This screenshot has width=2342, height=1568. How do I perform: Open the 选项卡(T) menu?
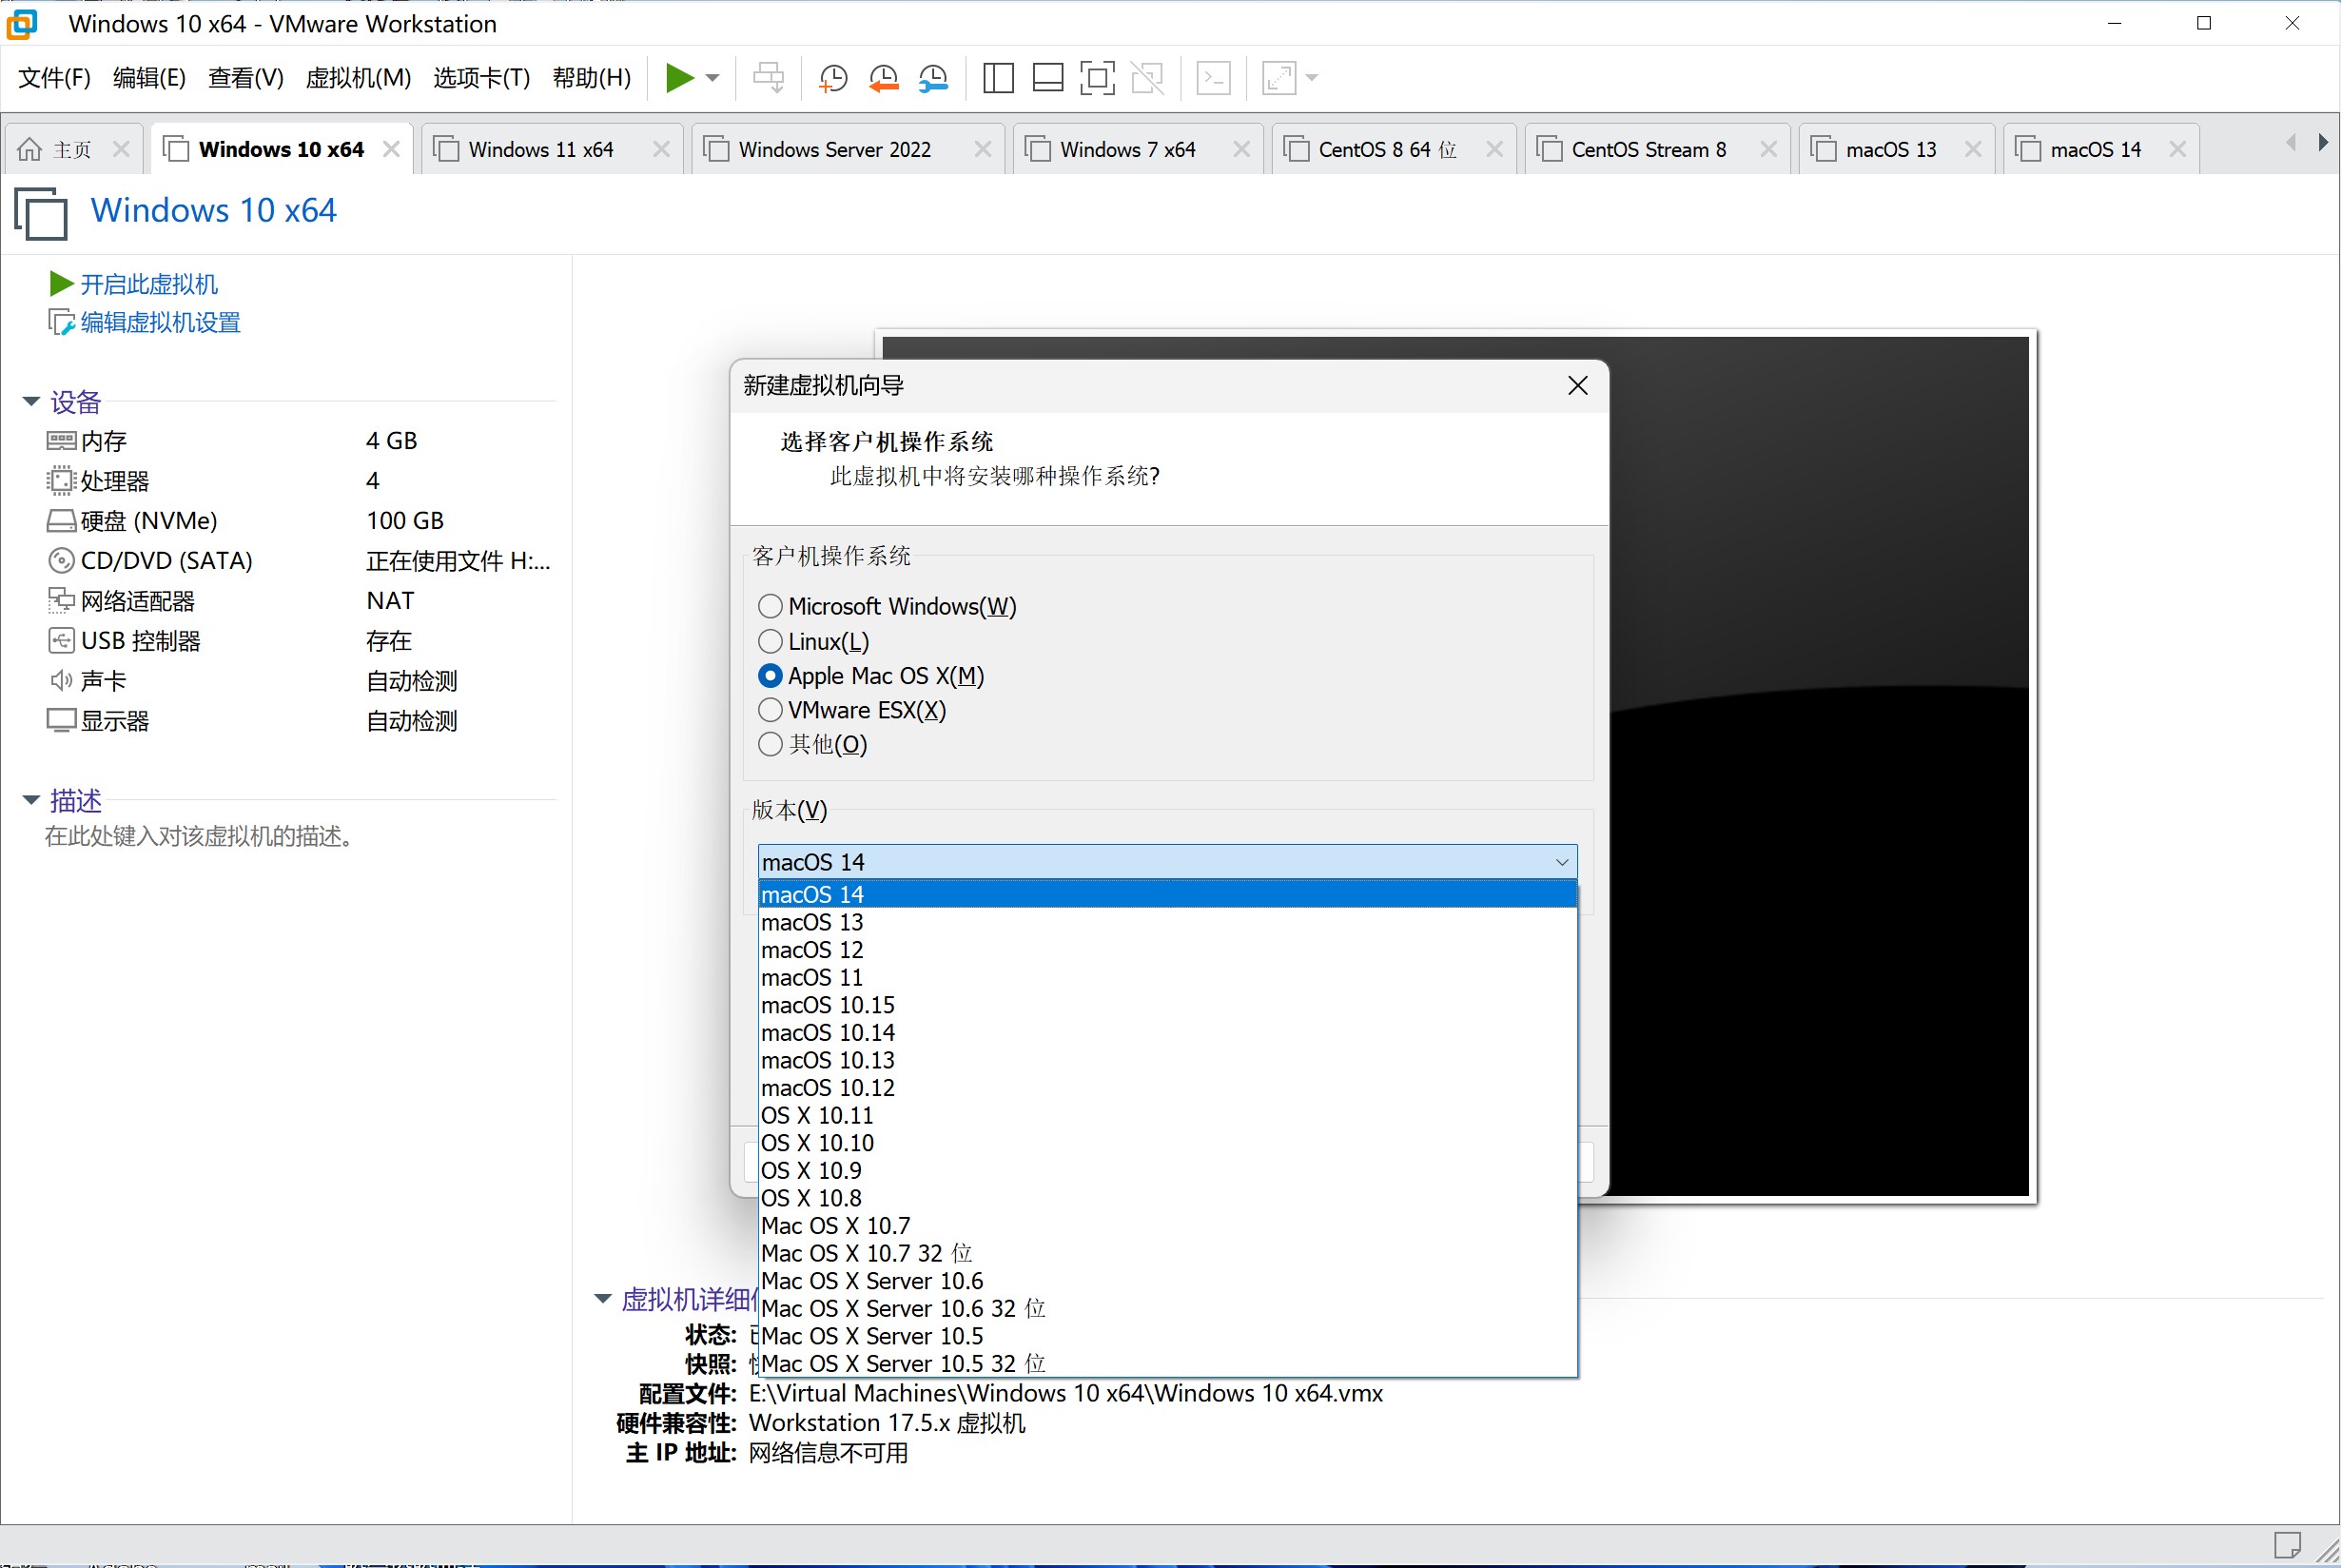click(x=480, y=77)
